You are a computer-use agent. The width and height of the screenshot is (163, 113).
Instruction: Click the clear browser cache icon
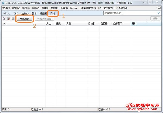pos(9,19)
